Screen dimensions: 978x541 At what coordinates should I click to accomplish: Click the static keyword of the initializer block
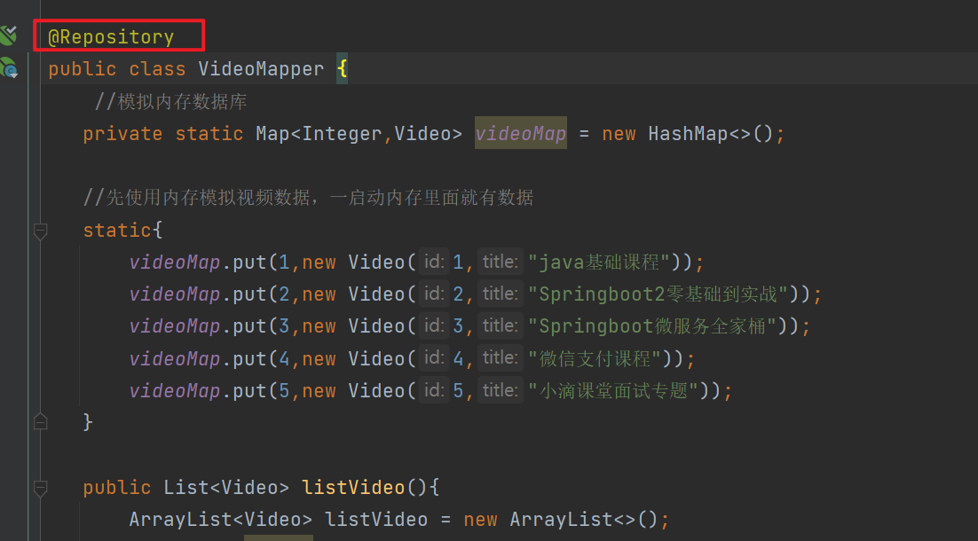pyautogui.click(x=117, y=230)
